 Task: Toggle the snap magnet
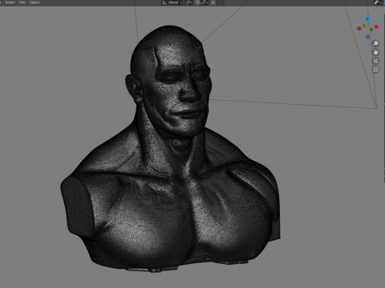click(197, 2)
